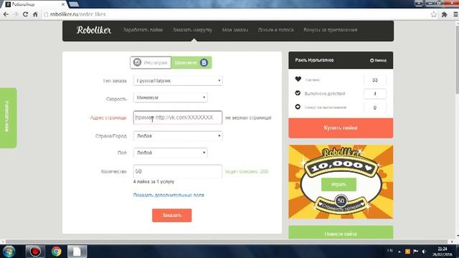Reload the Roboliker page

[x=26, y=14]
